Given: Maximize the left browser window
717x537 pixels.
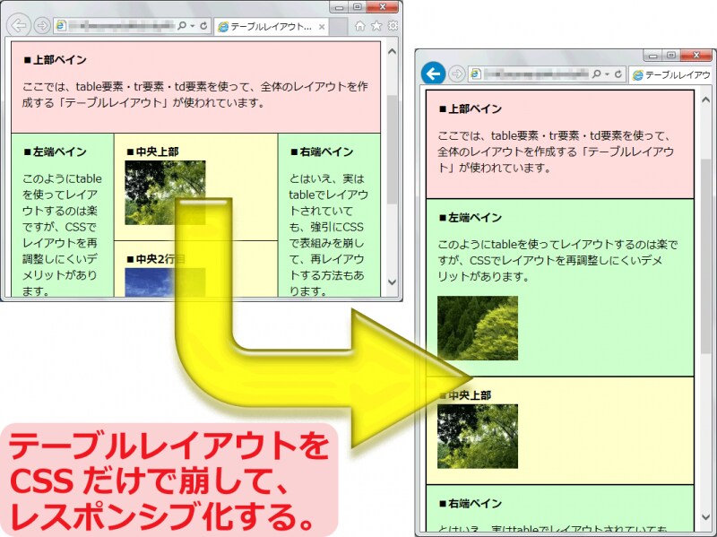Looking at the screenshot, I should pyautogui.click(x=358, y=7).
